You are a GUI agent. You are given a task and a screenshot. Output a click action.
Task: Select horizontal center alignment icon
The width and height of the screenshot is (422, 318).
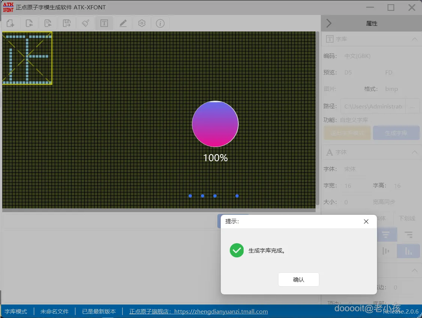pos(386,235)
